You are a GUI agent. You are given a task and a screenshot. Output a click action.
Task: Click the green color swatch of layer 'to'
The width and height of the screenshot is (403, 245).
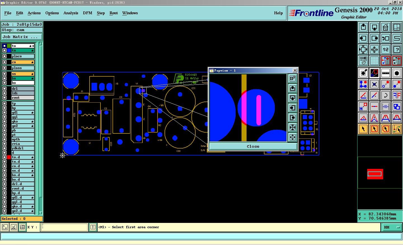point(9,46)
